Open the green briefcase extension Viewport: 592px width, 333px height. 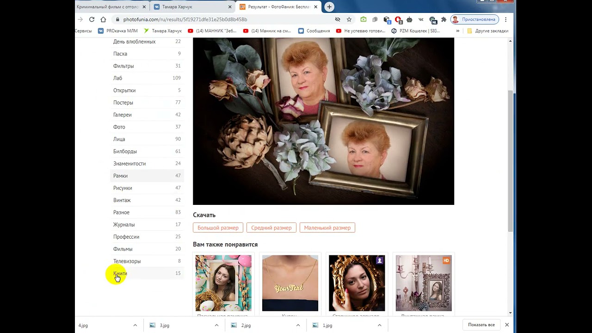coord(364,19)
